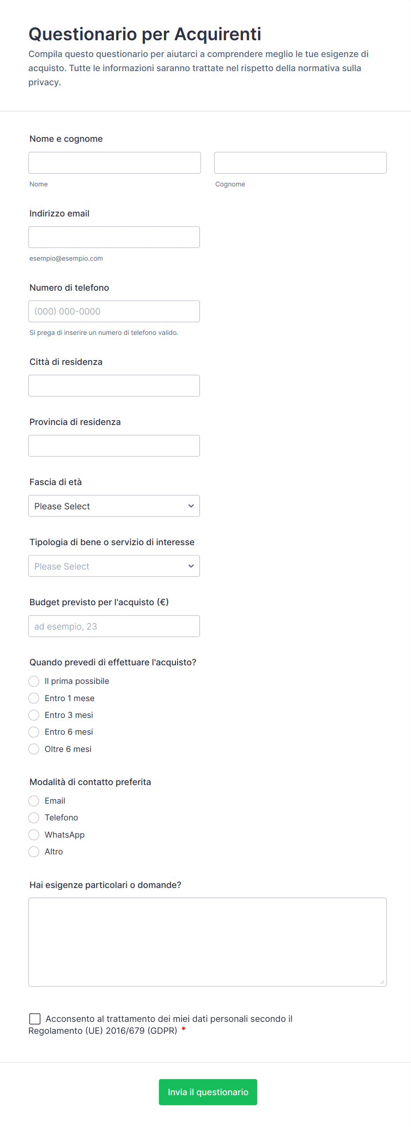Pick the 'Entro 6 mesi' option
This screenshot has width=411, height=1127.
pyautogui.click(x=34, y=732)
